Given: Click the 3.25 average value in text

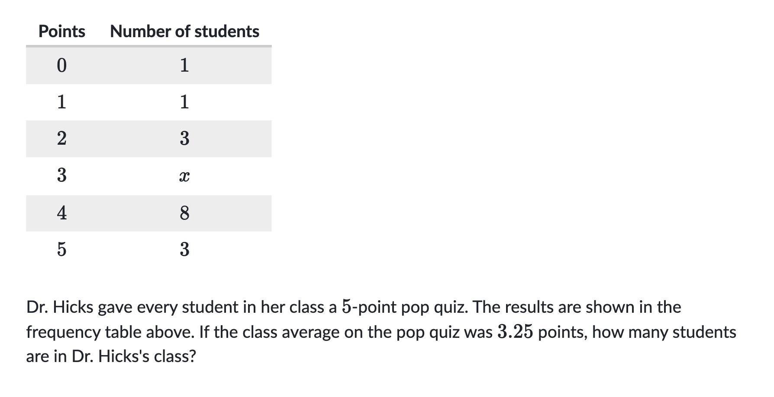Looking at the screenshot, I should click(x=515, y=332).
